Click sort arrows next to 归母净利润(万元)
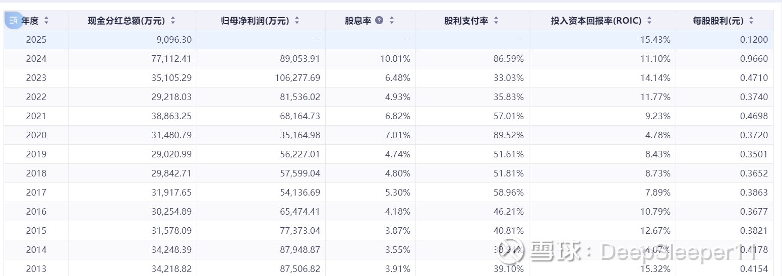 tap(297, 21)
